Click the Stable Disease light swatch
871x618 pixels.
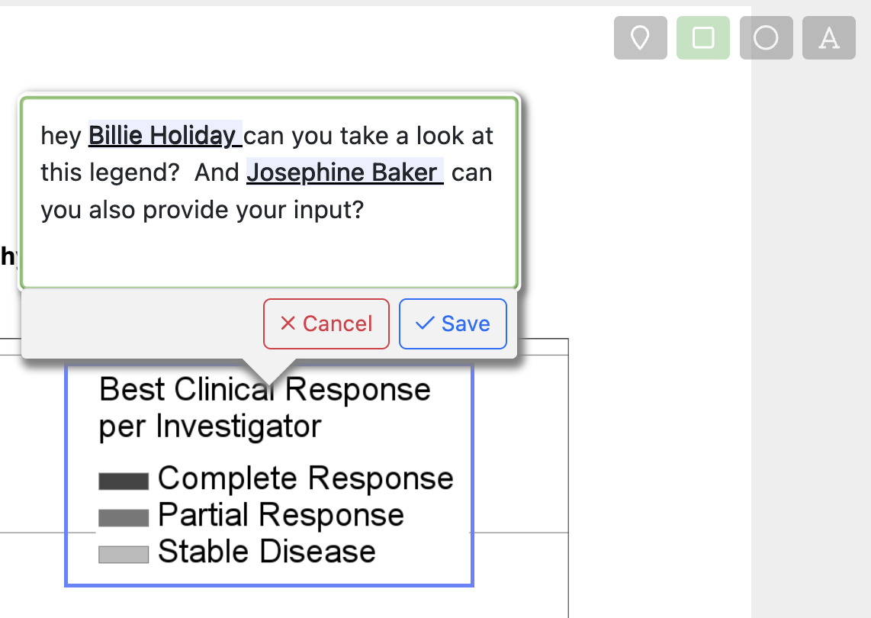click(x=124, y=555)
